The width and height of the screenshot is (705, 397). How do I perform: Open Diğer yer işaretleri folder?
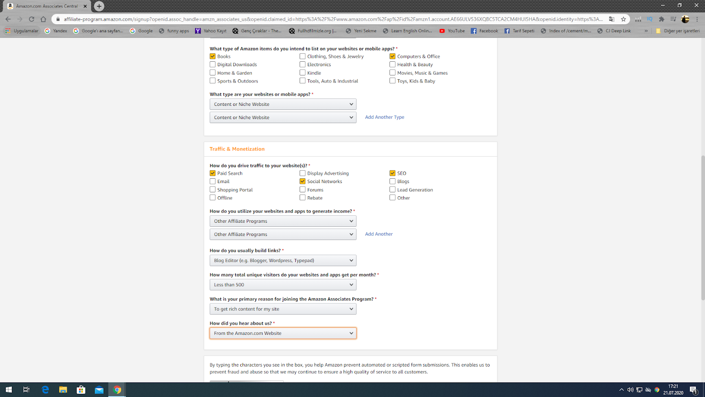678,31
